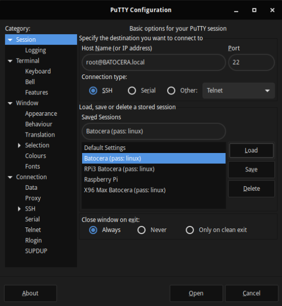Viewport: 282px width, 306px height.
Task: Maximize the PuTTY Configuration window
Action: 254,10
